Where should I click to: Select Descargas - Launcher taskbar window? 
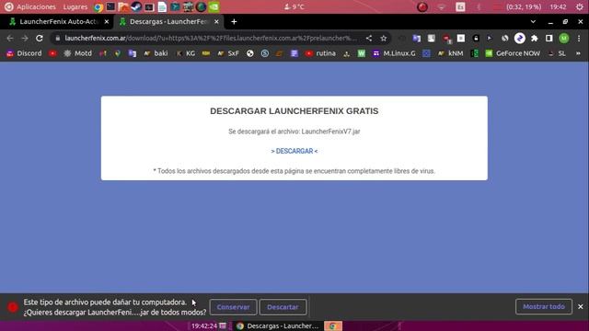click(278, 325)
